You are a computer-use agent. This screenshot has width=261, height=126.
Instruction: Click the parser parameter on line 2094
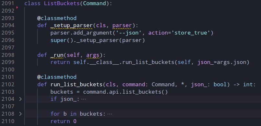point(122,26)
